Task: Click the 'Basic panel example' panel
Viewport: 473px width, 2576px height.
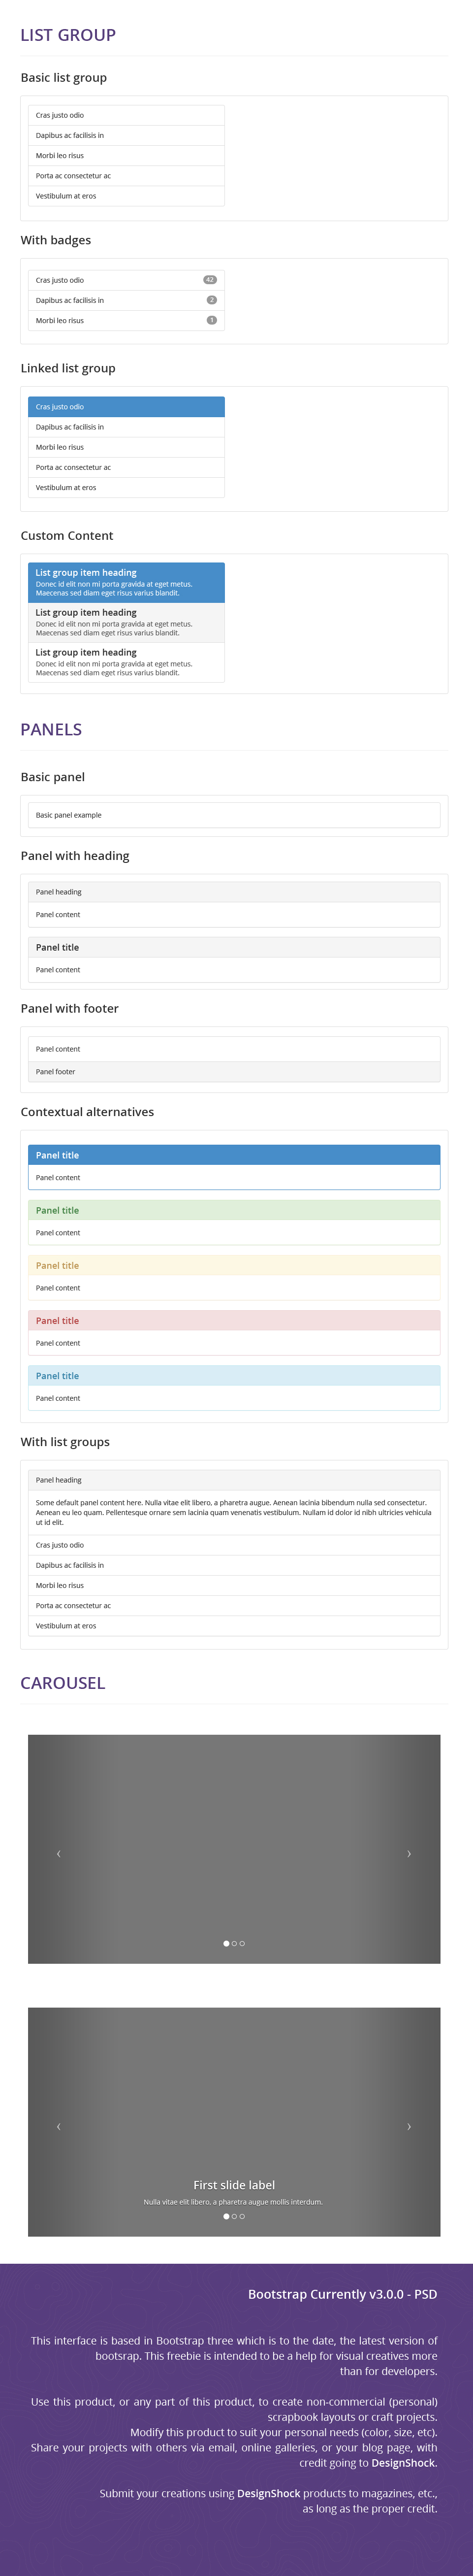Action: click(x=234, y=815)
